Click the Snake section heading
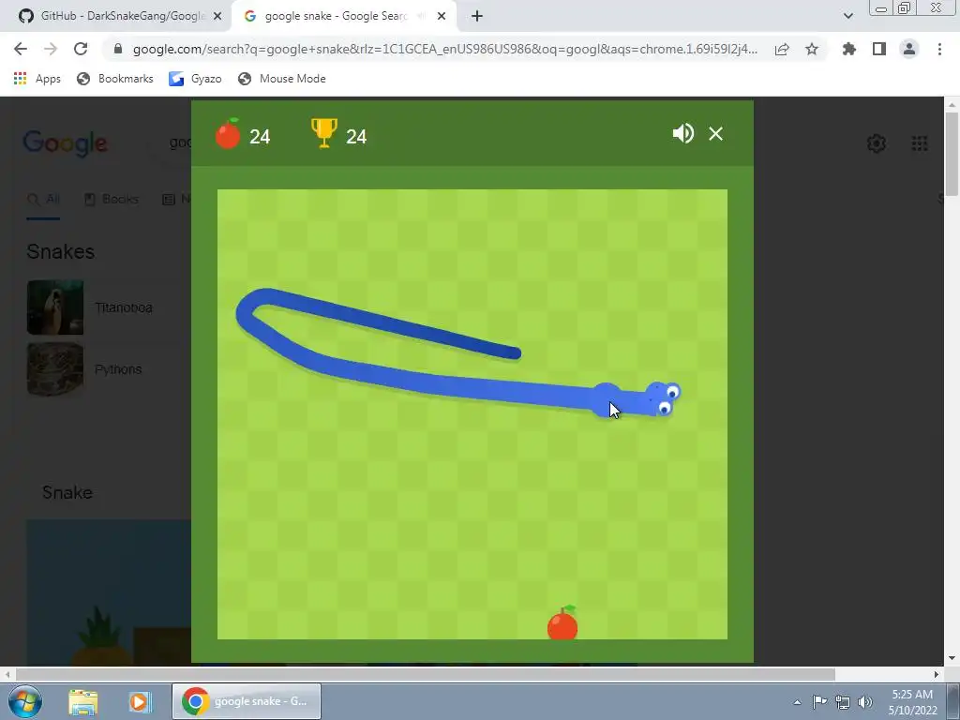This screenshot has height=720, width=960. point(67,492)
